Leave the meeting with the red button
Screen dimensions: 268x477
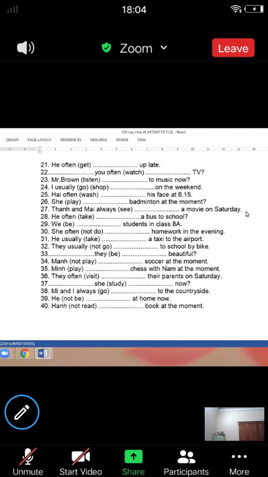pyautogui.click(x=233, y=48)
